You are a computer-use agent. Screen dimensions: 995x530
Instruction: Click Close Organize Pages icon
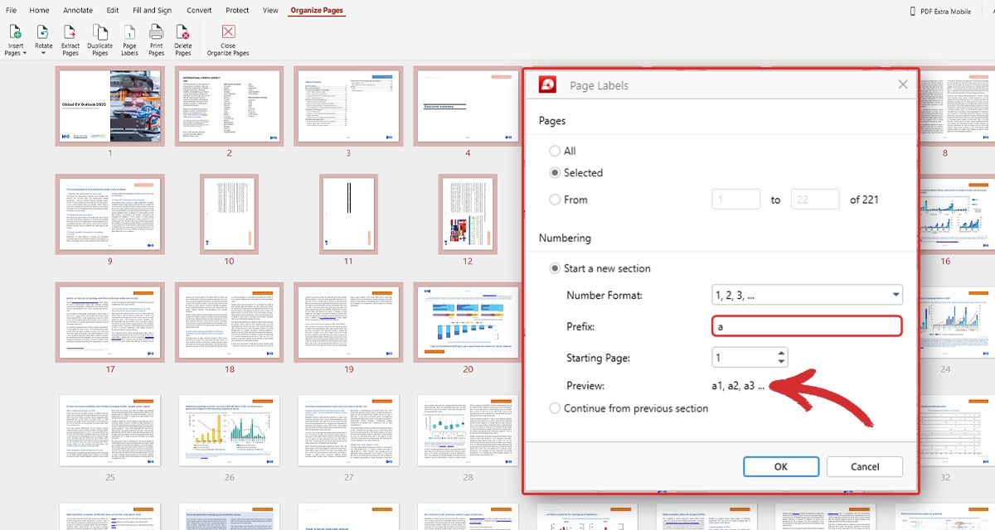[228, 31]
